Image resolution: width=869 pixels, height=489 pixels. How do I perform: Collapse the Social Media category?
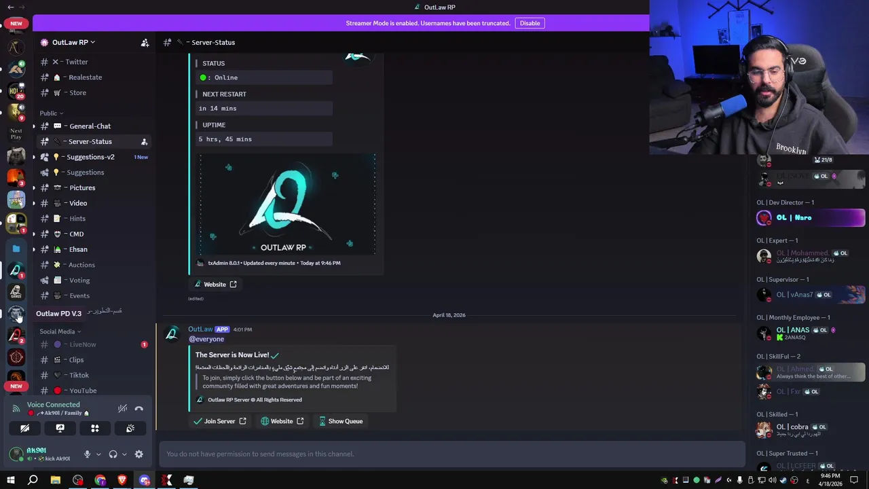(60, 331)
